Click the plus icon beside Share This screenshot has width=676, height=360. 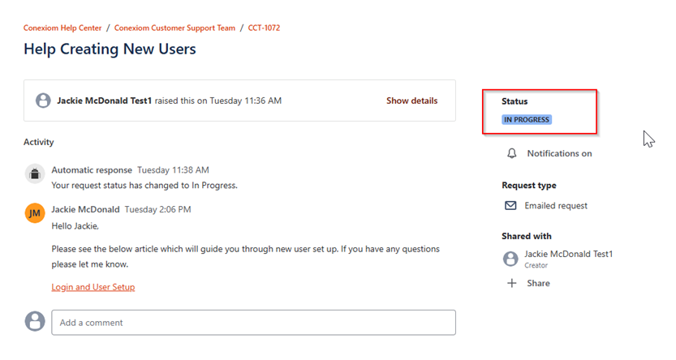[511, 284]
